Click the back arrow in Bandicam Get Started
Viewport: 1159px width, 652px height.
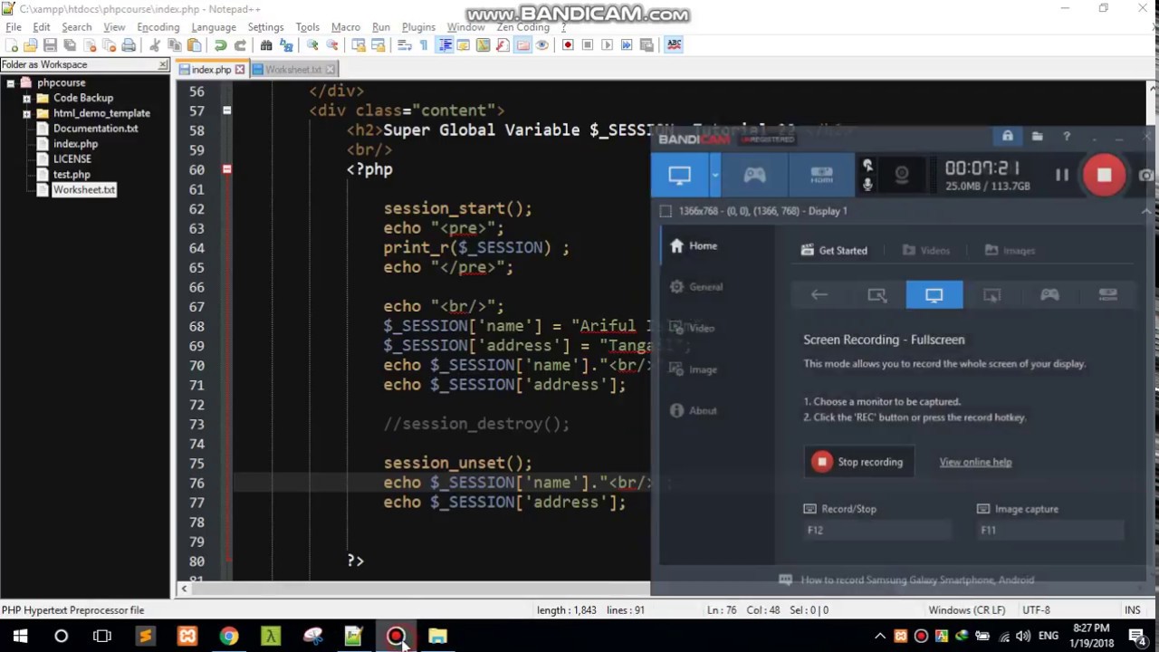[x=819, y=295]
